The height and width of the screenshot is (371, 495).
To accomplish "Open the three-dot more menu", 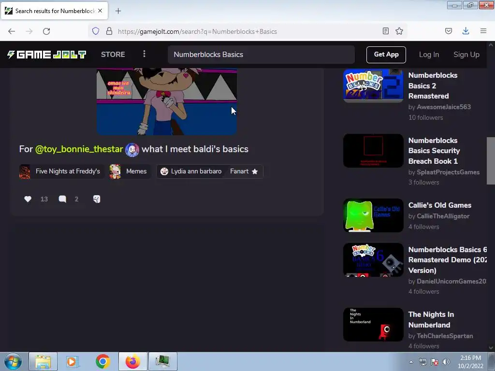I will pos(144,54).
